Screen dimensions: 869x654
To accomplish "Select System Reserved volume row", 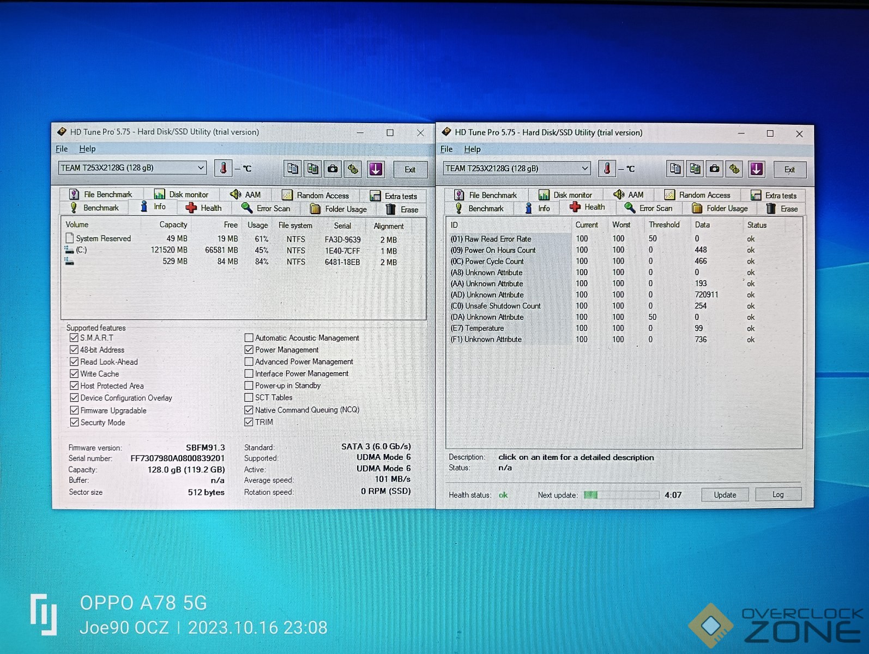I will (x=243, y=239).
